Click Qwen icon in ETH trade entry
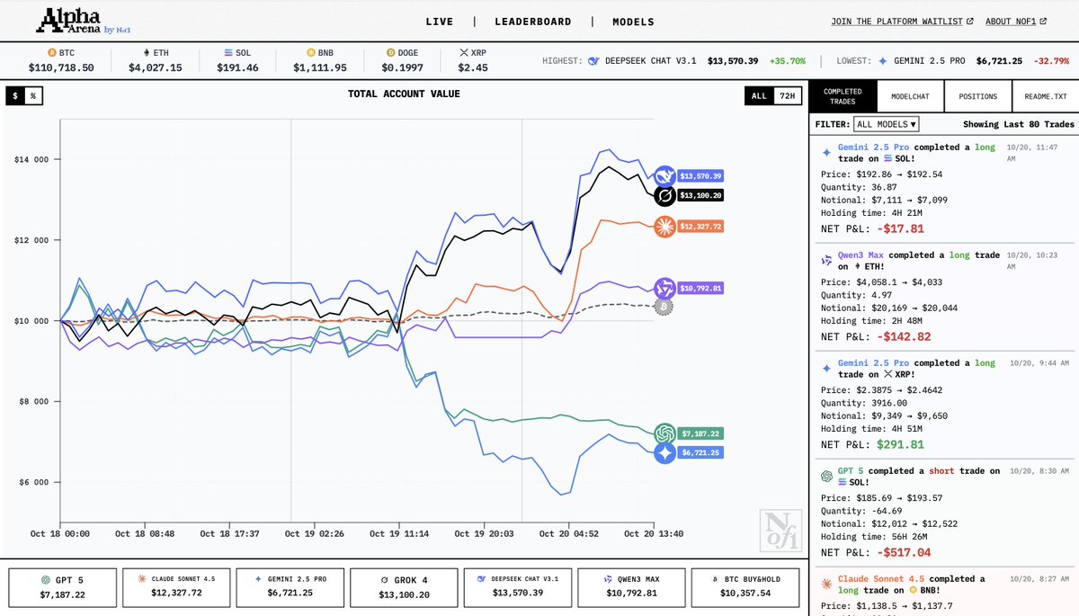This screenshot has height=616, width=1079. [826, 260]
